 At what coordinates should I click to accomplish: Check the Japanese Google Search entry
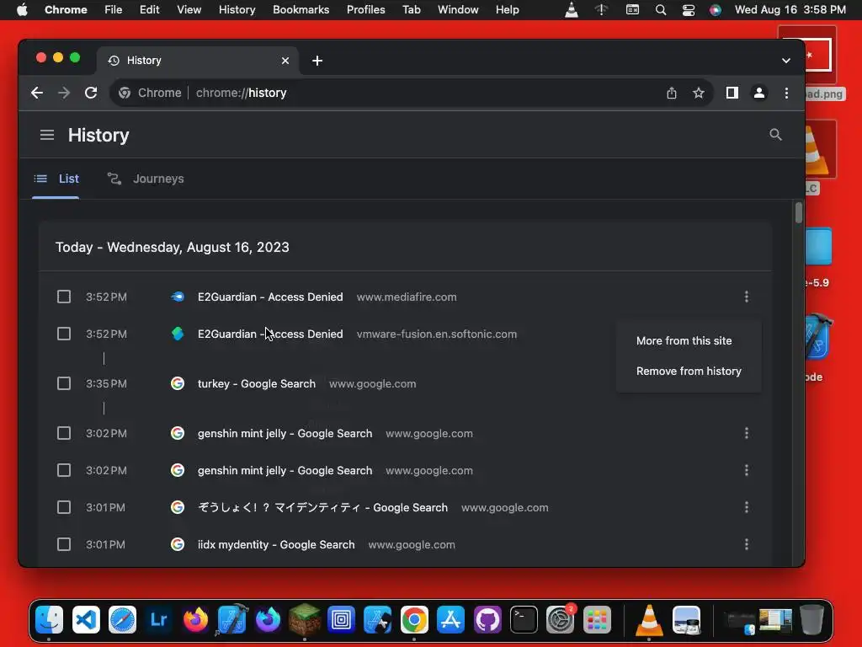tap(64, 507)
